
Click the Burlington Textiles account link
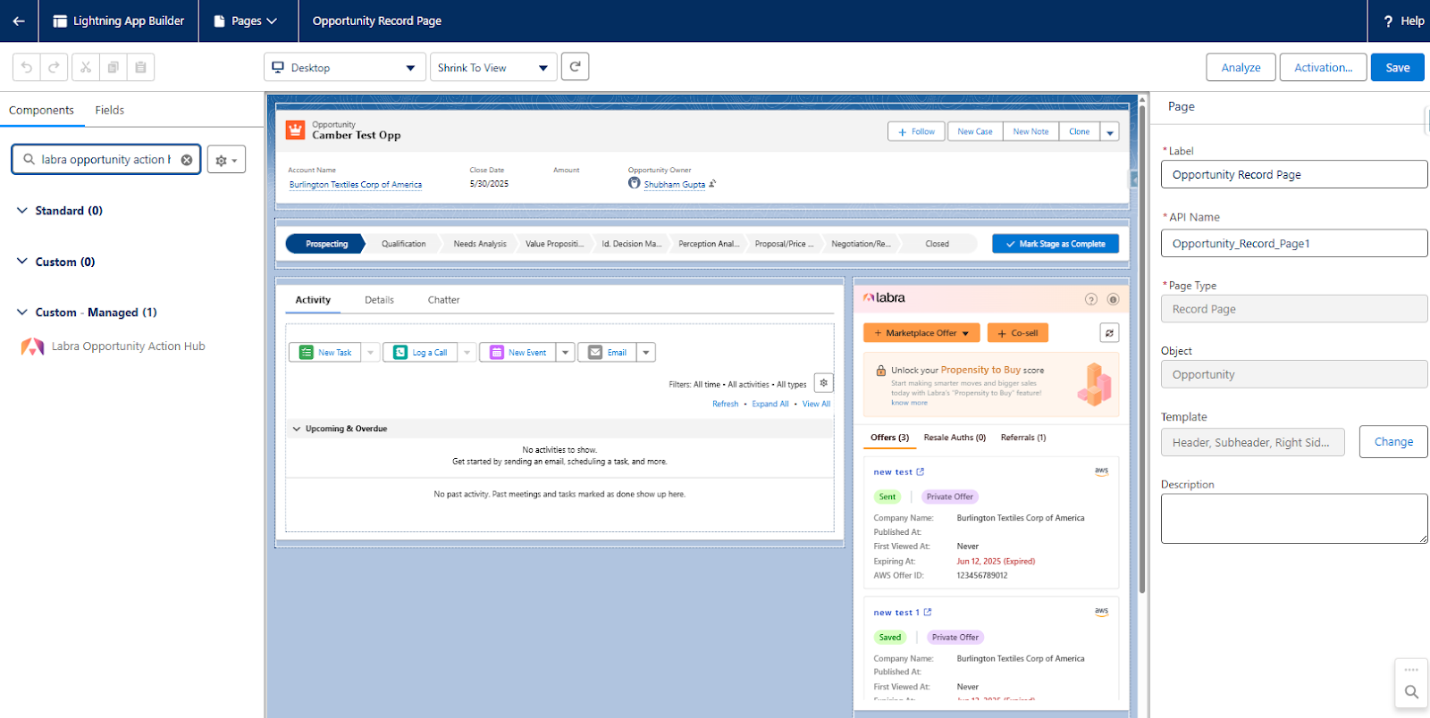356,185
